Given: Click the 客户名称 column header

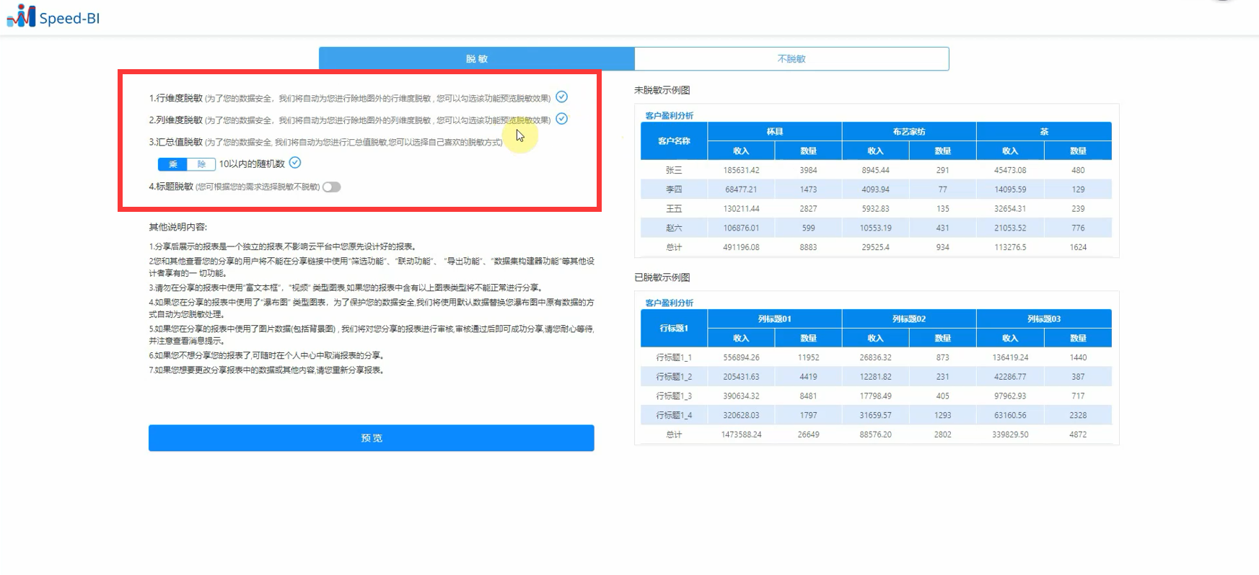Looking at the screenshot, I should (674, 141).
